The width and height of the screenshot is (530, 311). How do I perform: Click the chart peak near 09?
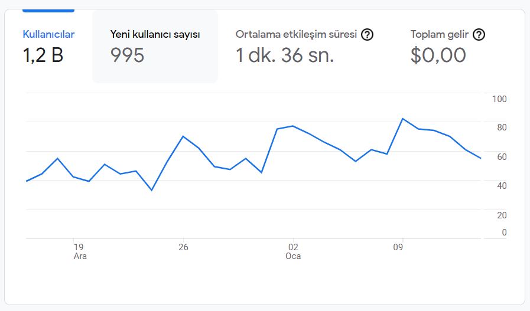pyautogui.click(x=402, y=119)
